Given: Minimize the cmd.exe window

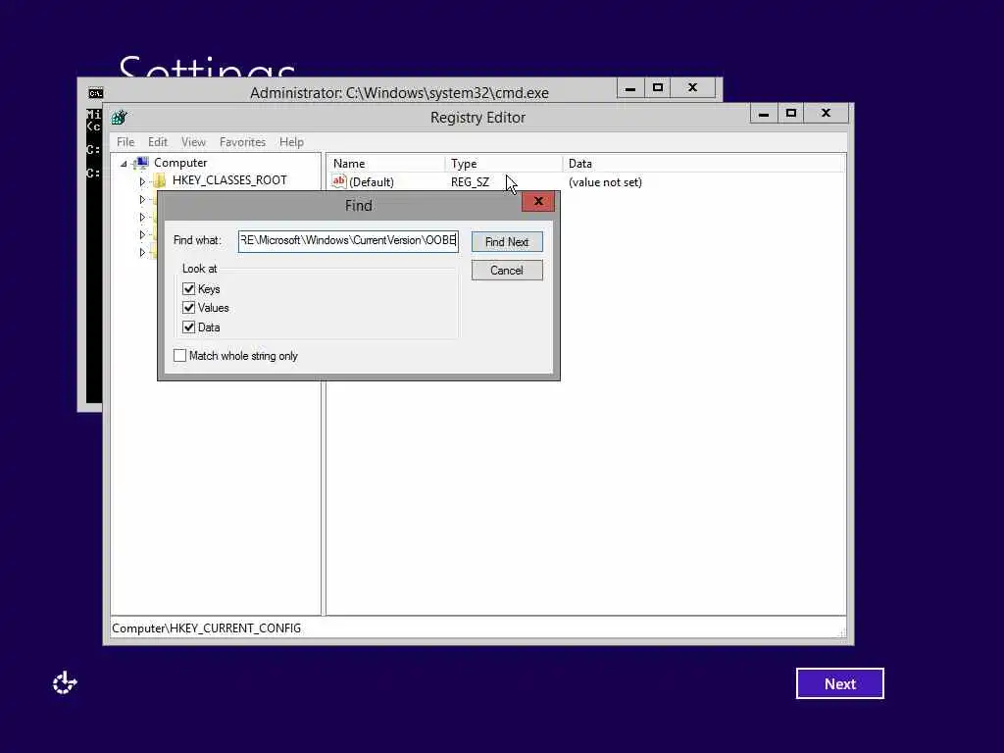Looking at the screenshot, I should coord(630,88).
